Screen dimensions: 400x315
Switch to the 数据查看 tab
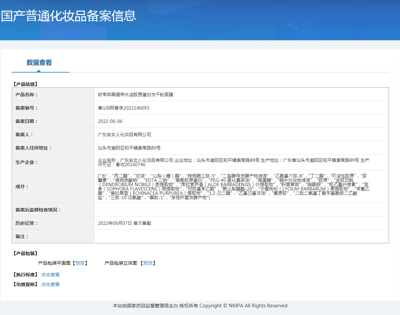(39, 63)
